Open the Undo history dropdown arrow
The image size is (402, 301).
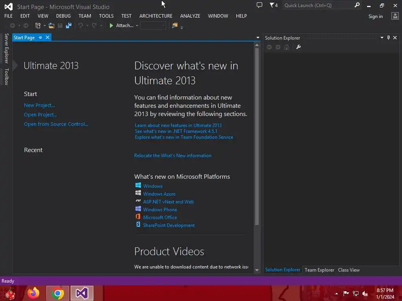[88, 25]
